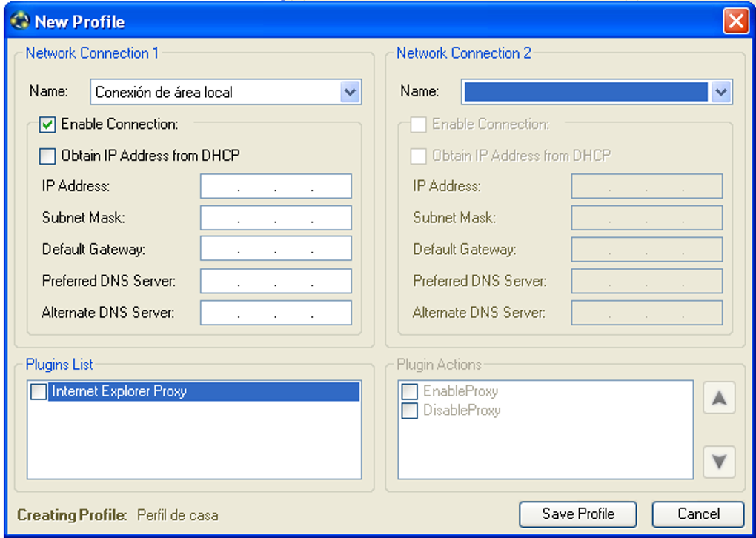Click inside the Alternate DNS Server field
The width and height of the screenshot is (756, 538).
click(x=275, y=312)
